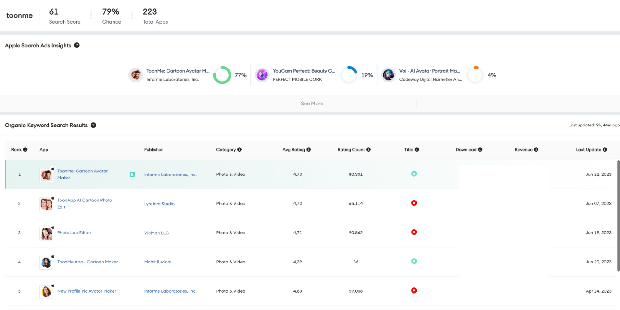Click the green B badge in ToonMe row
Screen dimensions: 620x310
pyautogui.click(x=132, y=175)
